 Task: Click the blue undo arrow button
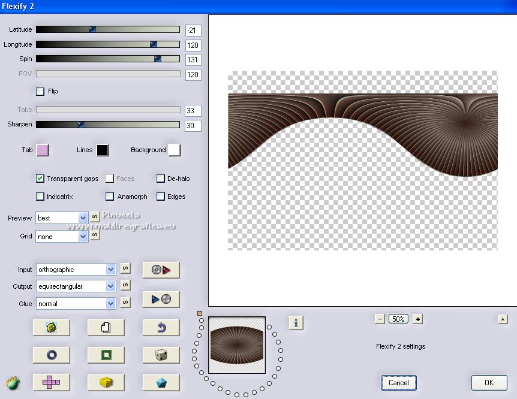pyautogui.click(x=161, y=328)
